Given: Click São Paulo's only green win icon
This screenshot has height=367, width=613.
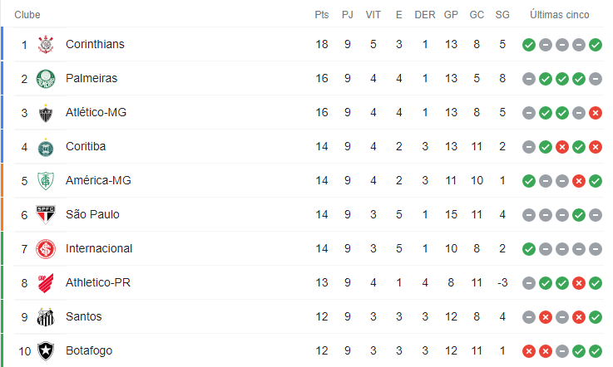Looking at the screenshot, I should [x=579, y=215].
